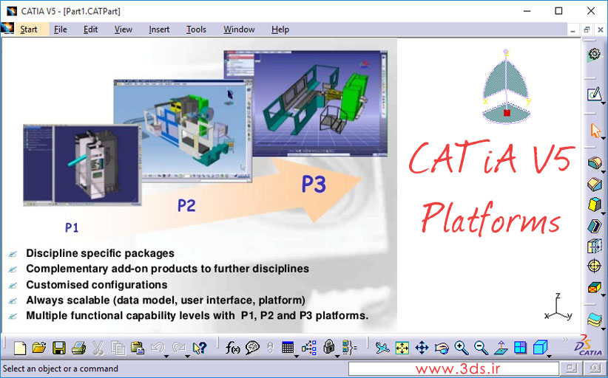Select the Rotate view icon
Image resolution: width=608 pixels, height=378 pixels.
pyautogui.click(x=442, y=348)
